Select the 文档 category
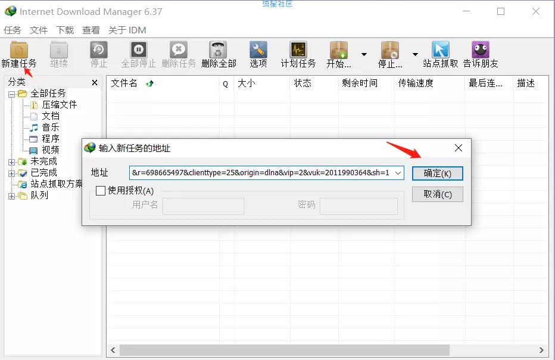The width and height of the screenshot is (555, 360). tap(51, 116)
